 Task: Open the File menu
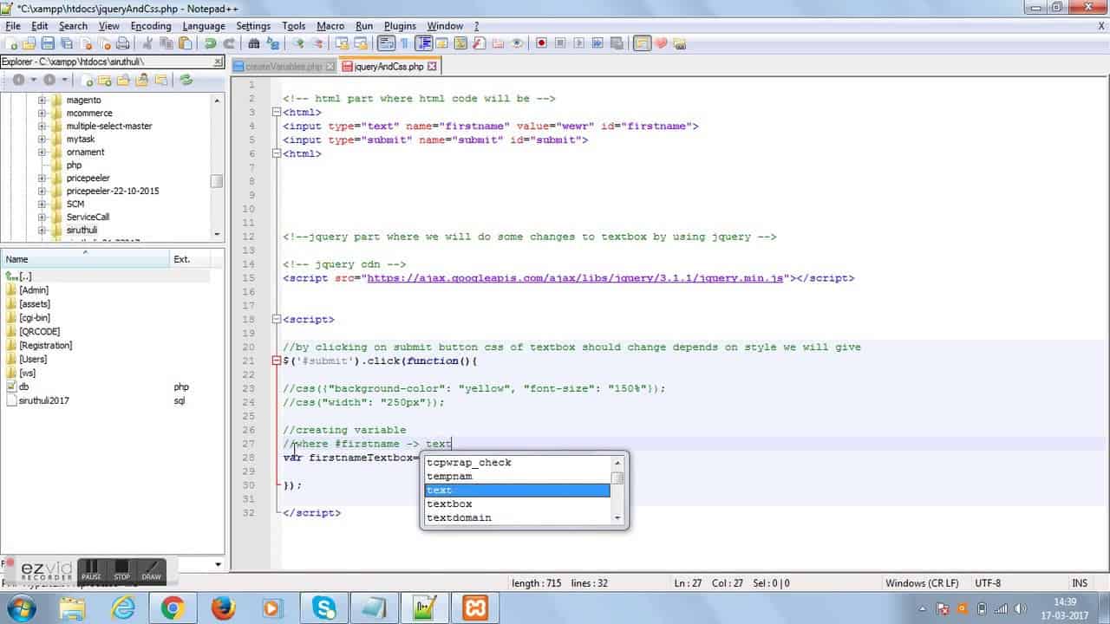tap(13, 26)
